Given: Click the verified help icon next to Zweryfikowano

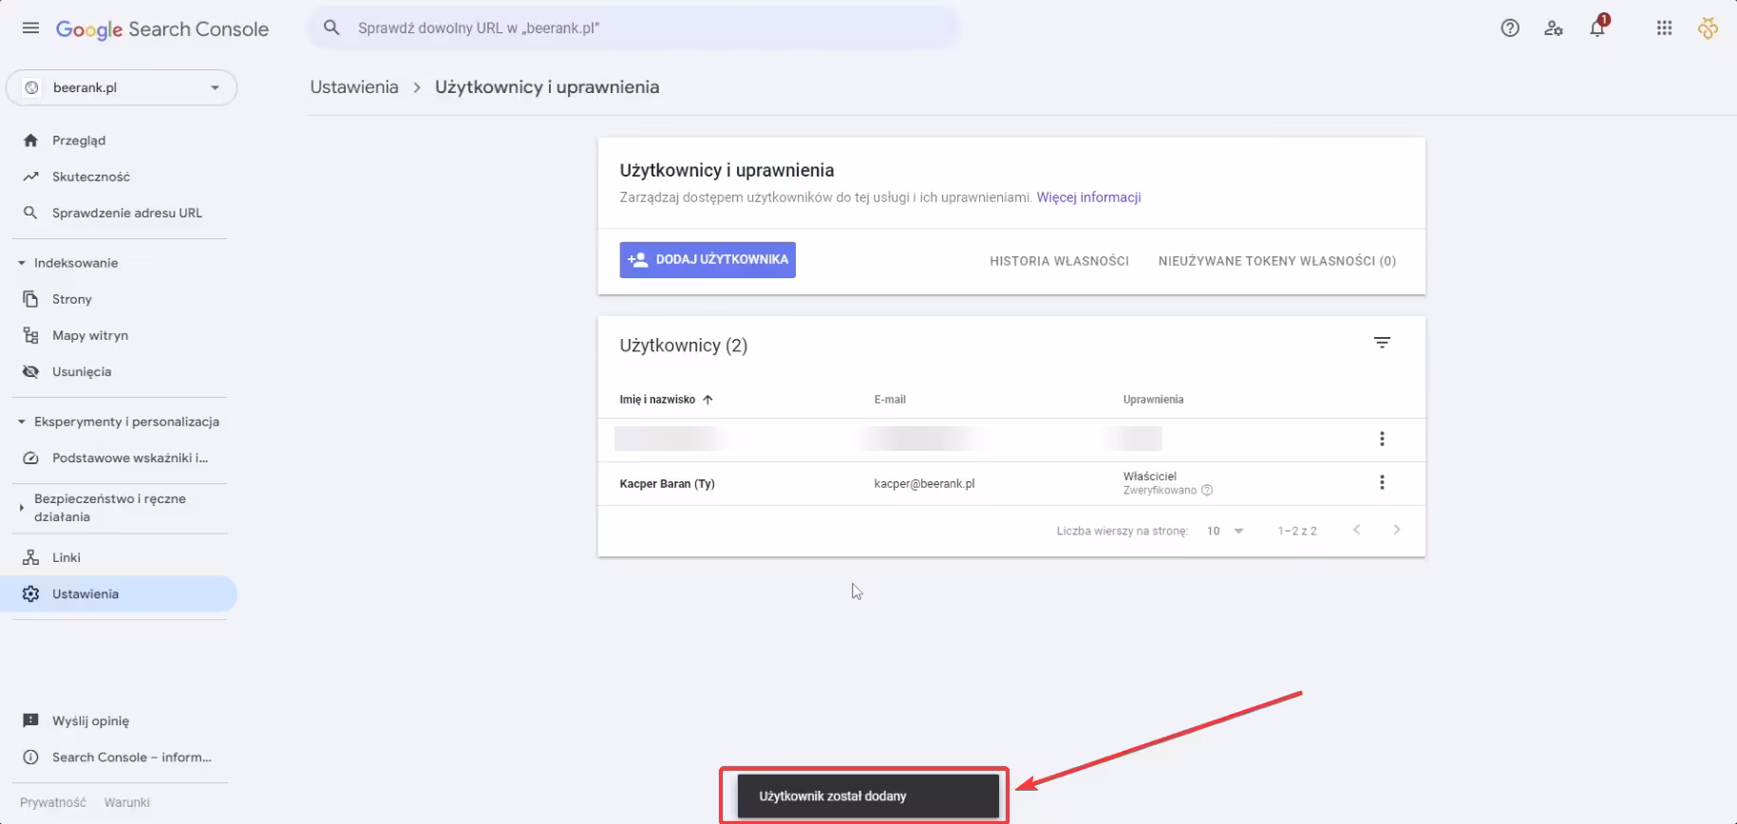Looking at the screenshot, I should tap(1207, 491).
